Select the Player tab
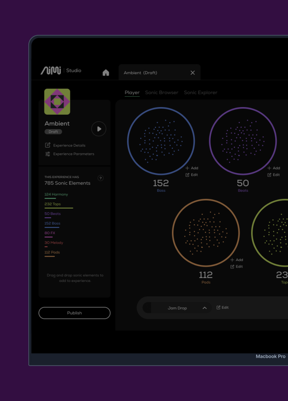Screen dimensions: 288x401 click(x=132, y=93)
